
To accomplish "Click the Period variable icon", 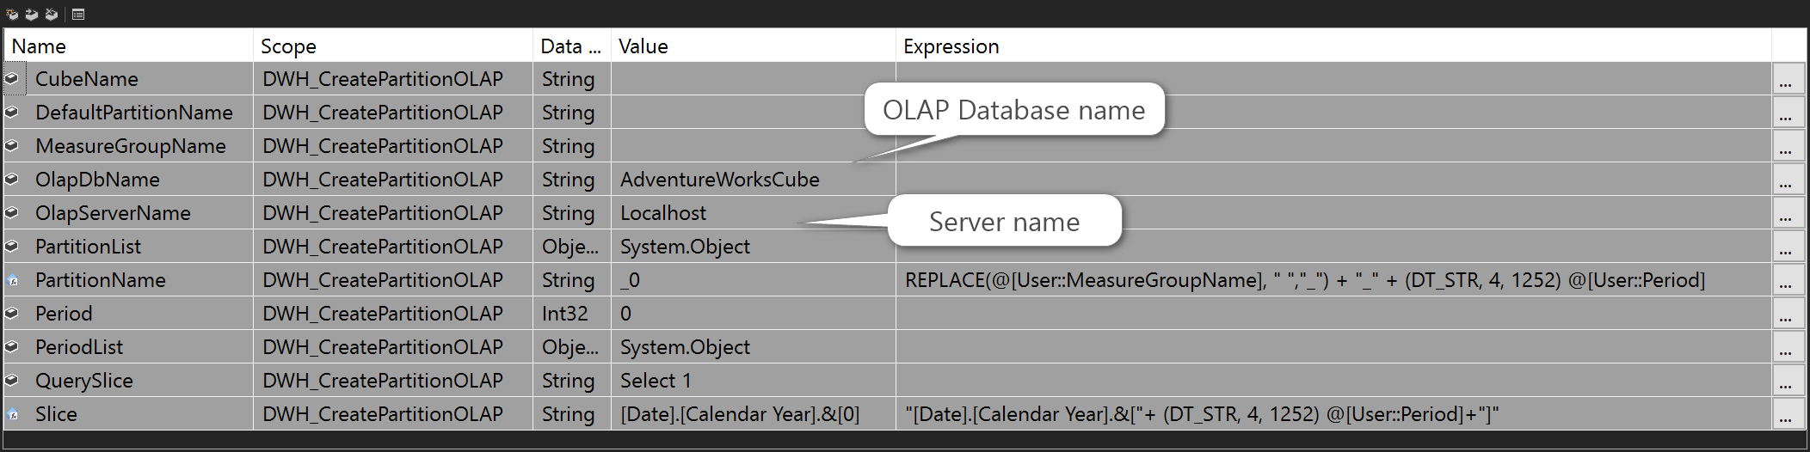I will click(x=12, y=314).
